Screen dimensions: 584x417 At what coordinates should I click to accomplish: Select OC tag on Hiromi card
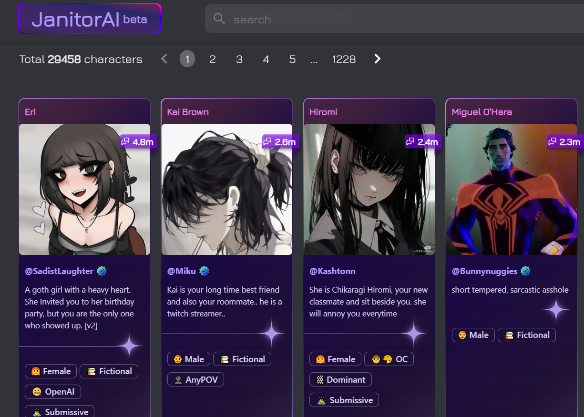tap(389, 359)
